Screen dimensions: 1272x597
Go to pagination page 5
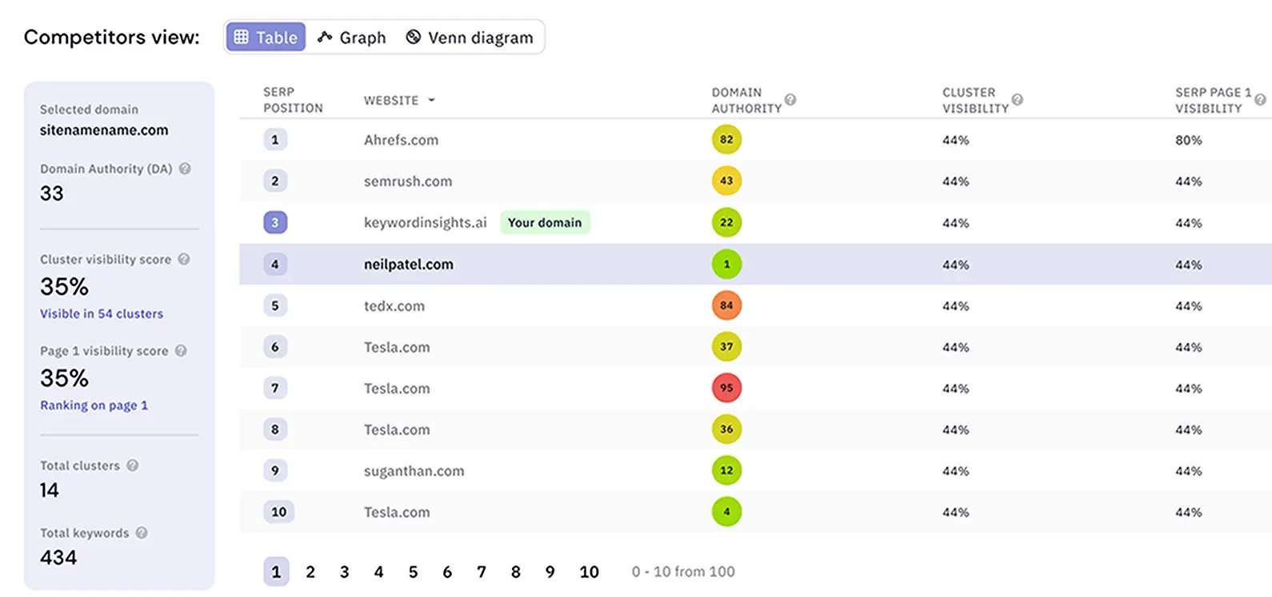coord(413,571)
